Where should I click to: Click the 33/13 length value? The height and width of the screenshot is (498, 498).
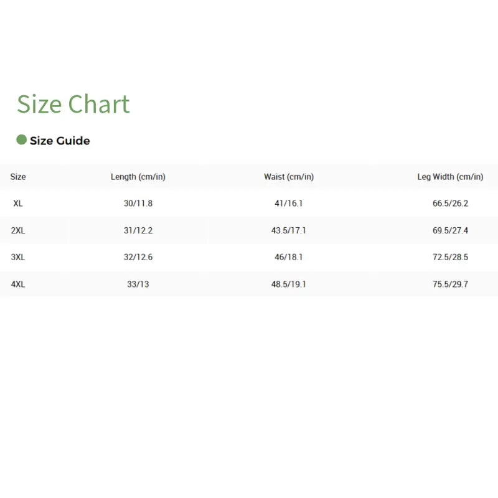point(138,284)
